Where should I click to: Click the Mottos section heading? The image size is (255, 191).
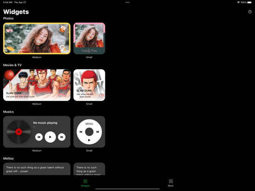click(x=8, y=158)
